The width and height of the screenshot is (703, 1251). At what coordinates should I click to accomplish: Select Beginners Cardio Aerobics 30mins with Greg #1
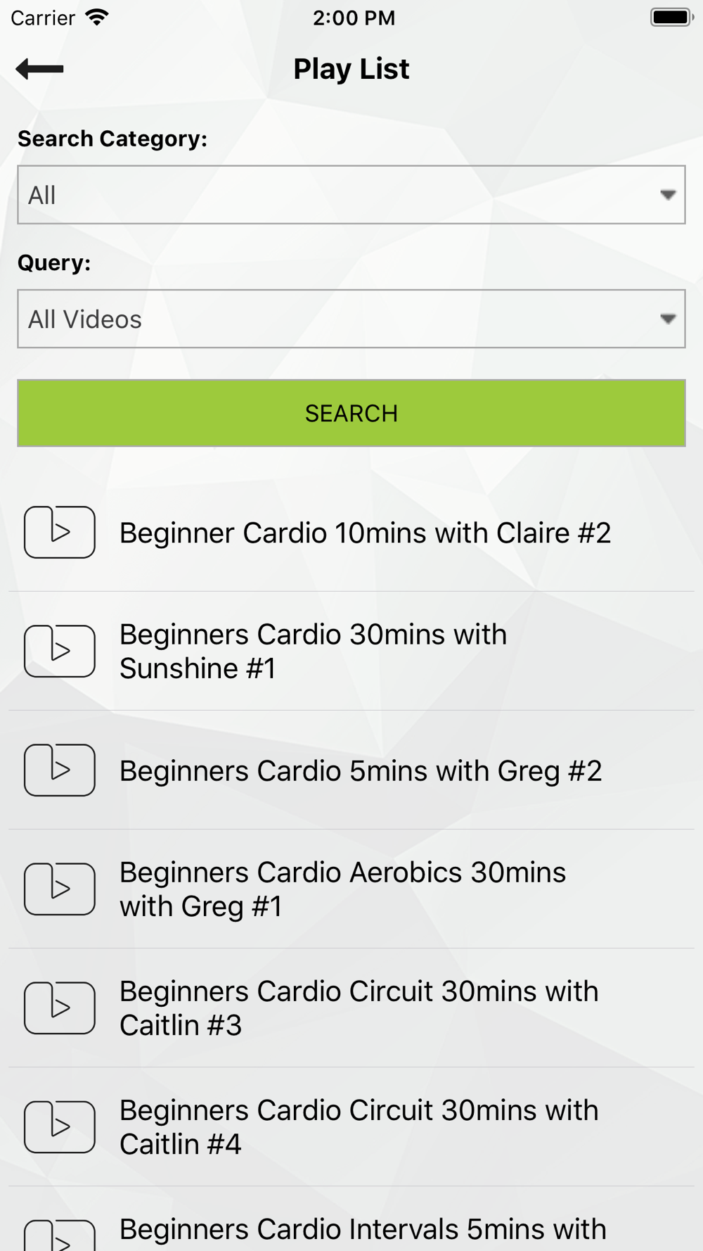(342, 889)
